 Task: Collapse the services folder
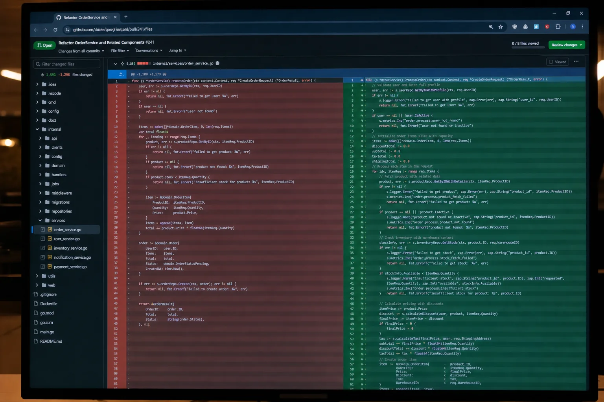click(x=40, y=221)
